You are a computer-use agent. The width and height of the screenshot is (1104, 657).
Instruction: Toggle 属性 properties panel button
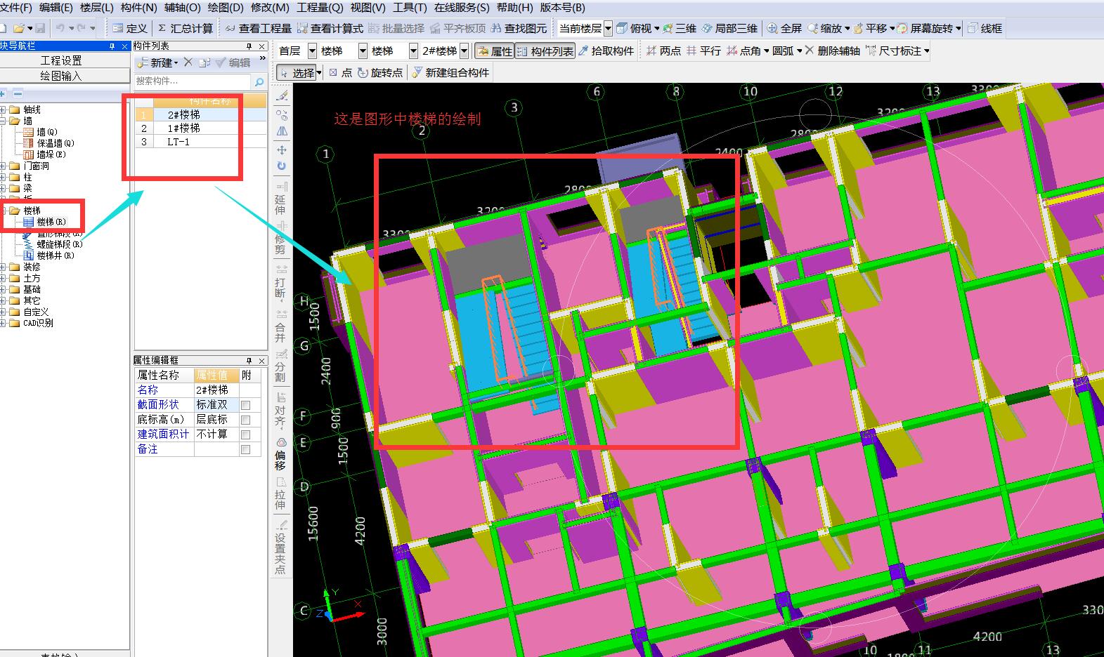(494, 51)
